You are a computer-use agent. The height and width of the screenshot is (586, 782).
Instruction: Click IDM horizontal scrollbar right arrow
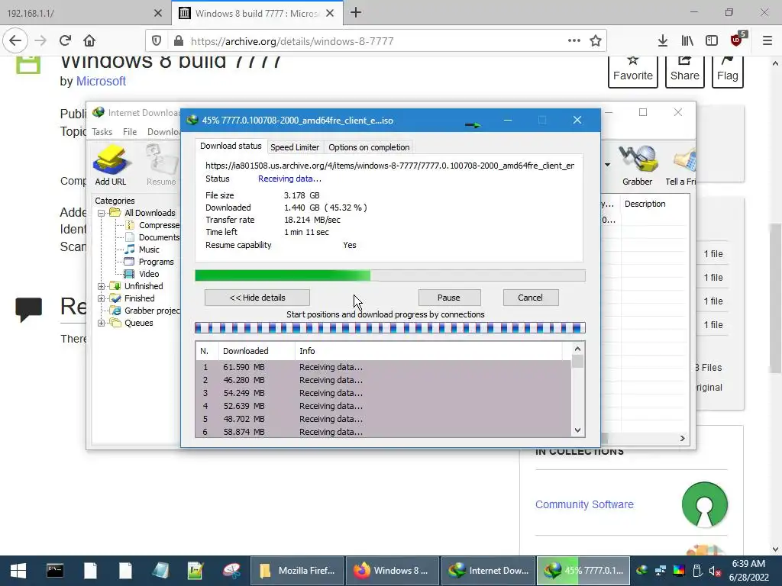point(682,438)
